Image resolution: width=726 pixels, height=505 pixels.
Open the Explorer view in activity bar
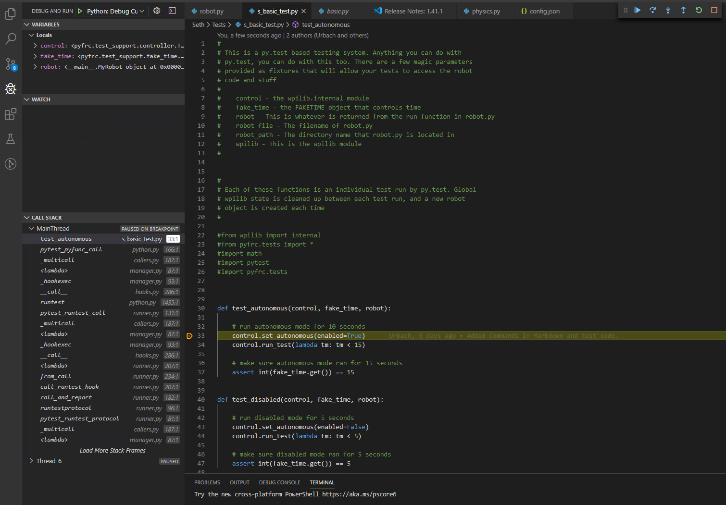click(x=11, y=14)
